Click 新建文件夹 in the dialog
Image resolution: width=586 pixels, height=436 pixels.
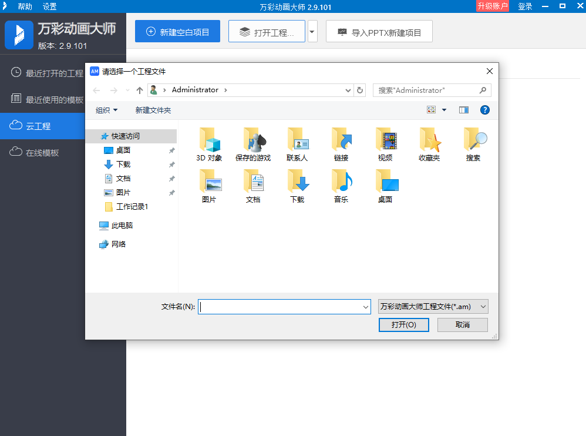[x=153, y=109]
